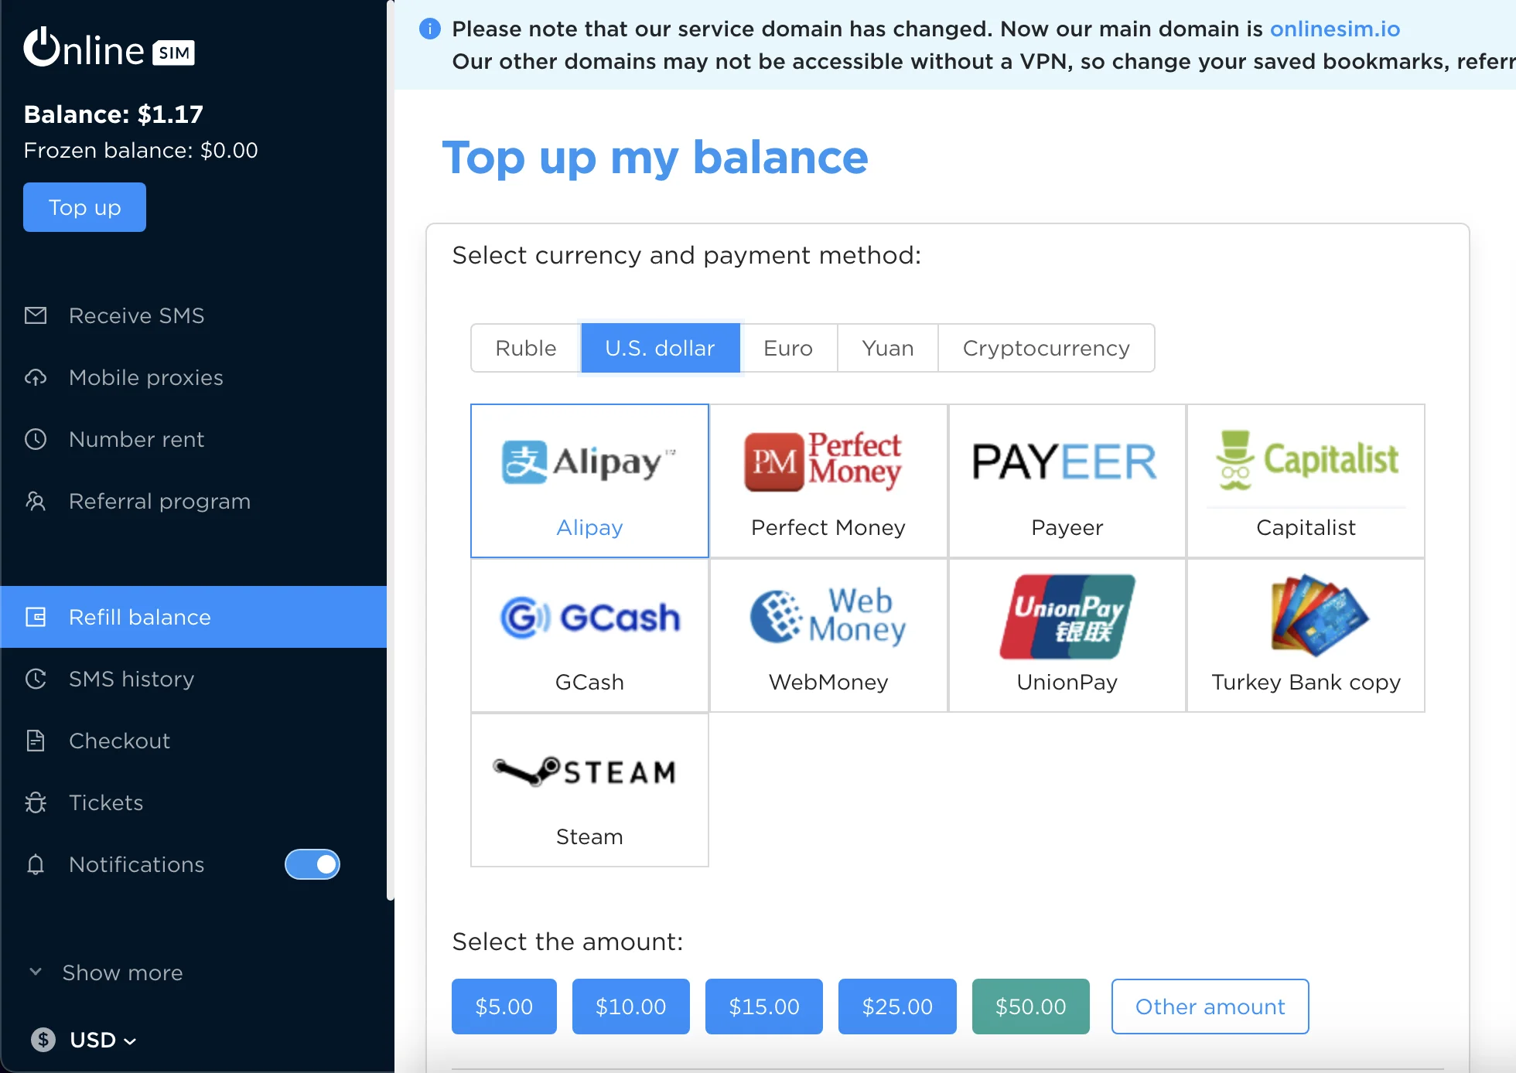Click the dollar coin currency icon
Image resolution: width=1516 pixels, height=1073 pixels.
(x=43, y=1040)
